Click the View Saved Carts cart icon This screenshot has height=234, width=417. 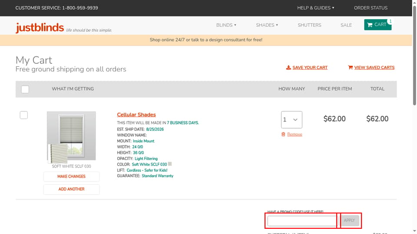click(350, 68)
